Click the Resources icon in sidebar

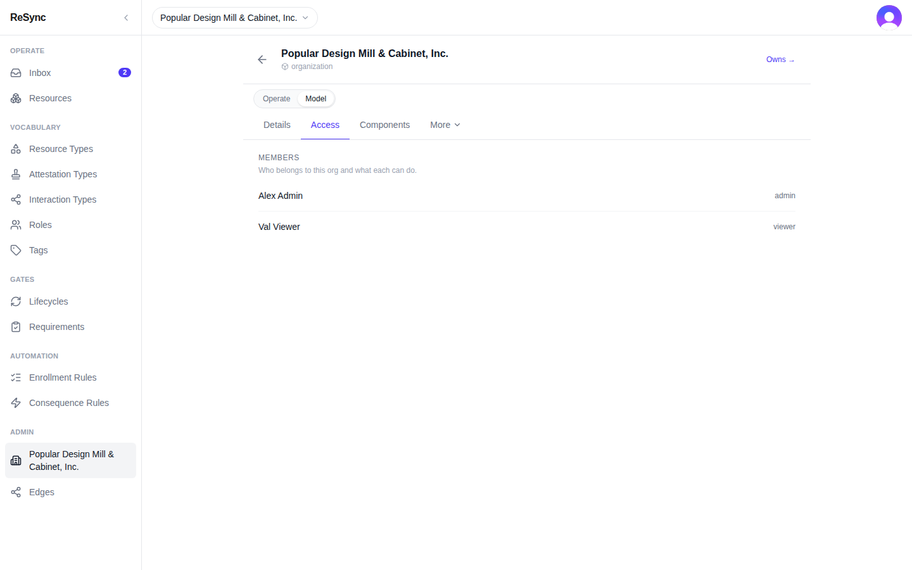16,98
